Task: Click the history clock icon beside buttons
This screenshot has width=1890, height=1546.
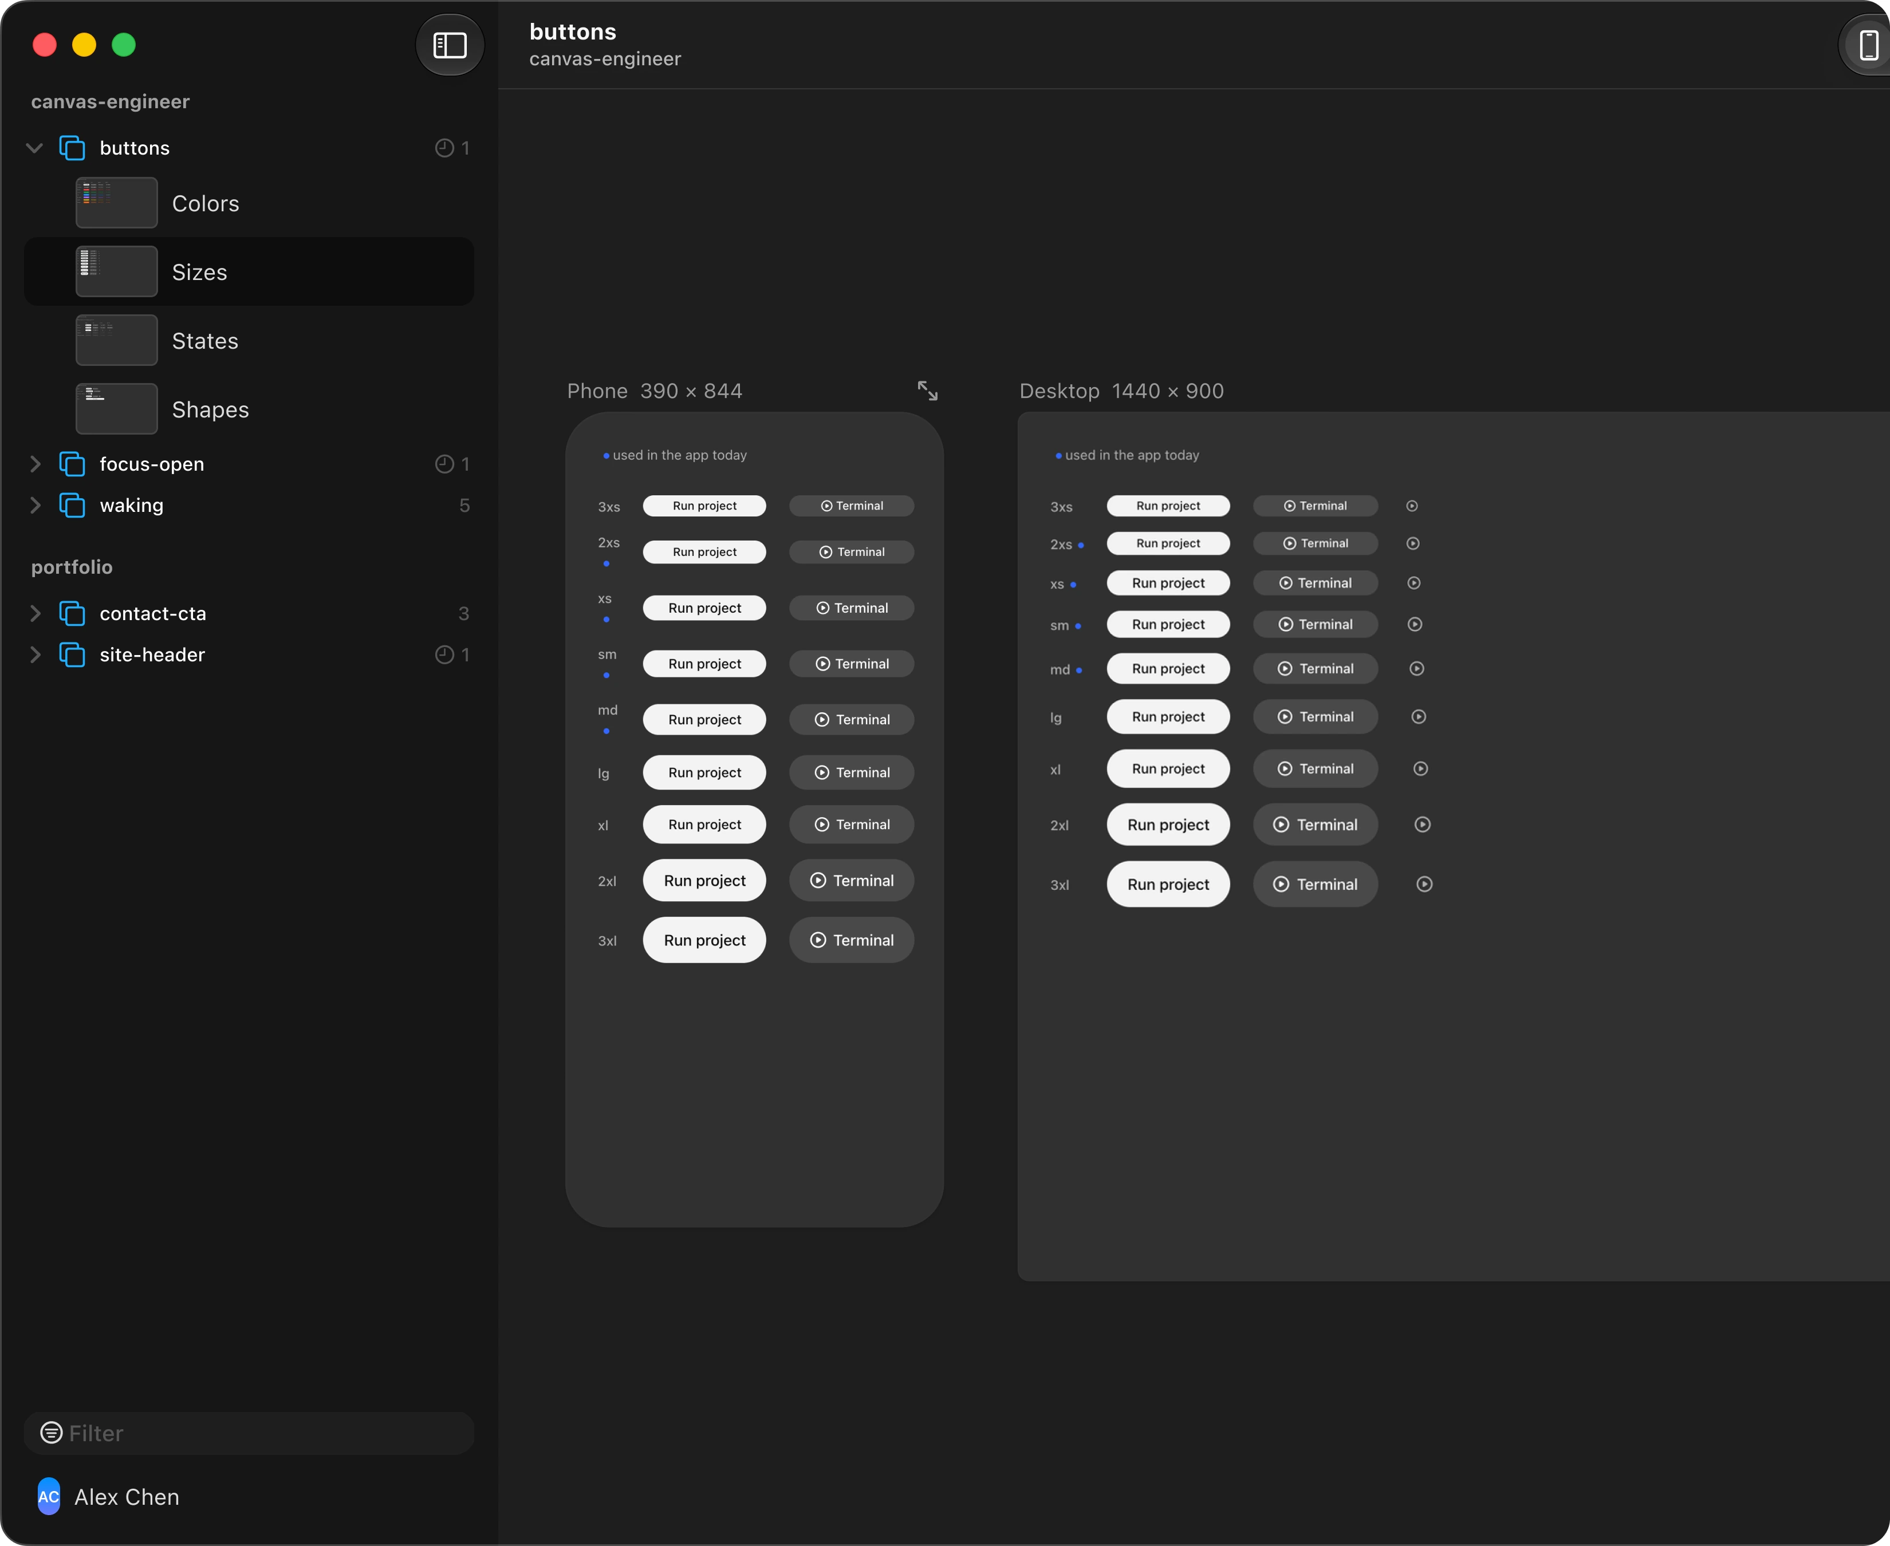Action: 444,148
